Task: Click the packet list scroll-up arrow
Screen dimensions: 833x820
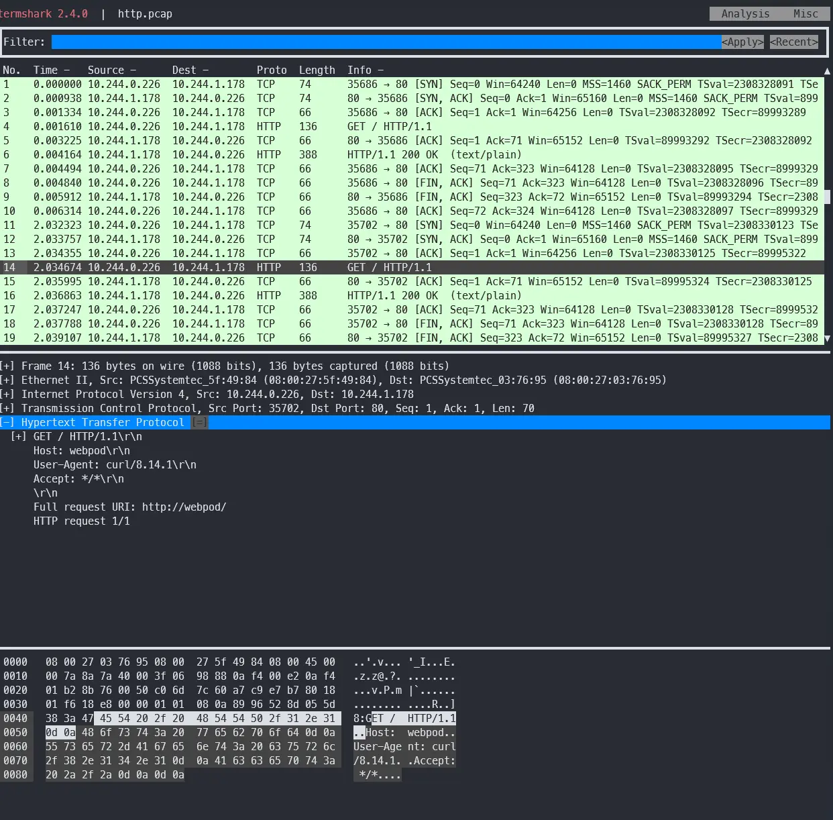Action: [x=827, y=70]
